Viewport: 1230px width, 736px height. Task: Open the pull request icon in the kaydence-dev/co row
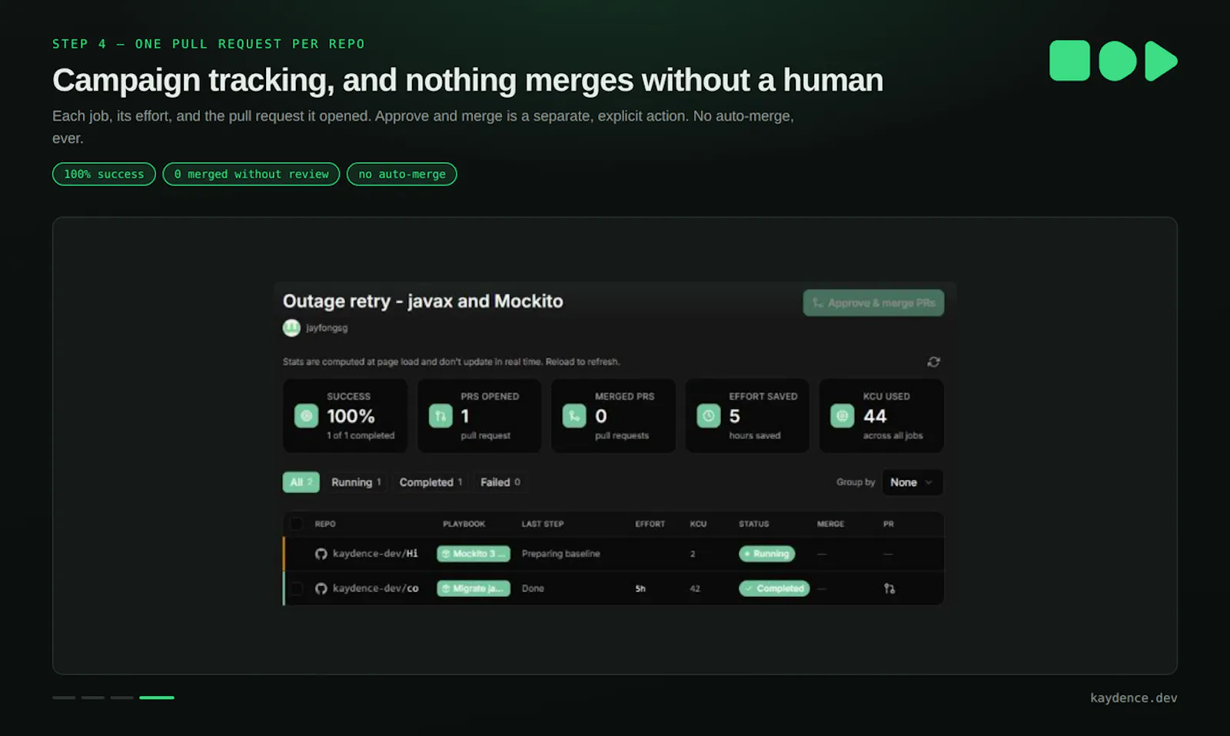(889, 588)
